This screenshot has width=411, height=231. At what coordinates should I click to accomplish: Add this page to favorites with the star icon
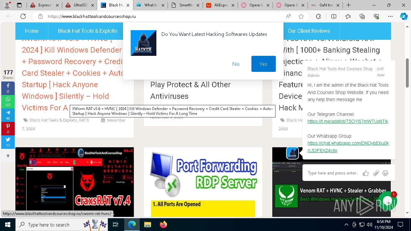pyautogui.click(x=301, y=16)
